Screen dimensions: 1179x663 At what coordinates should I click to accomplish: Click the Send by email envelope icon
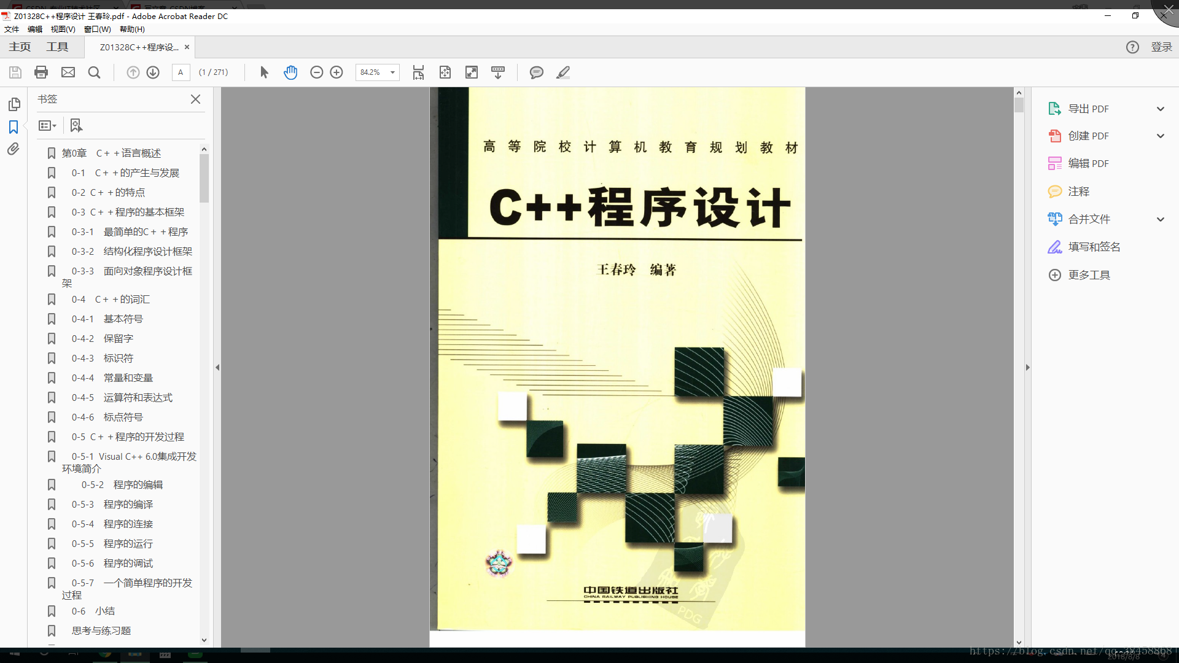(x=68, y=72)
